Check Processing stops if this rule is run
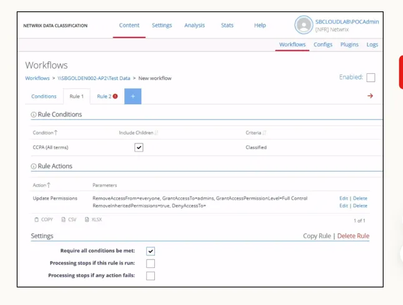The height and width of the screenshot is (305, 403). tap(151, 264)
